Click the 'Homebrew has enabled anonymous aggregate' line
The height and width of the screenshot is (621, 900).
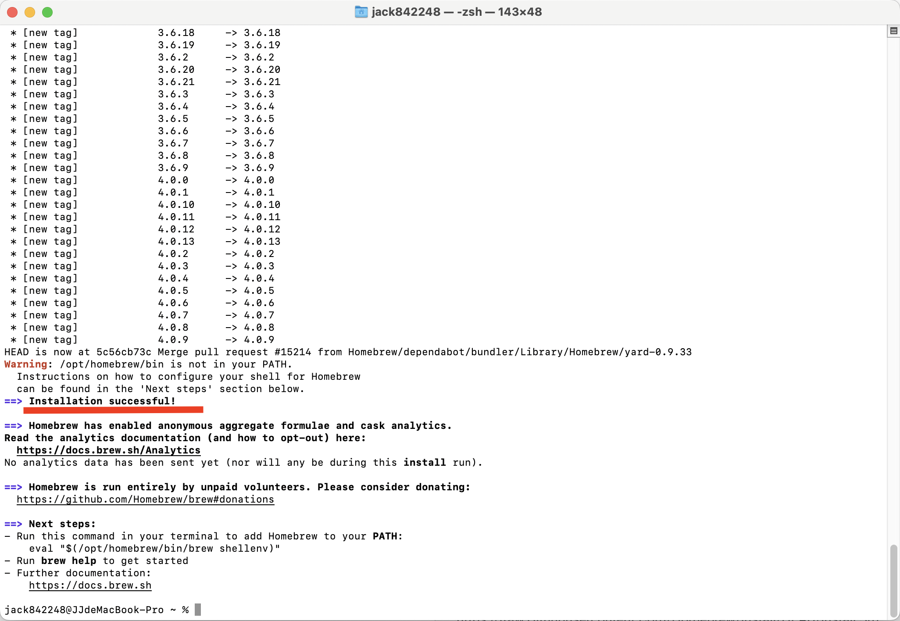[x=228, y=426]
